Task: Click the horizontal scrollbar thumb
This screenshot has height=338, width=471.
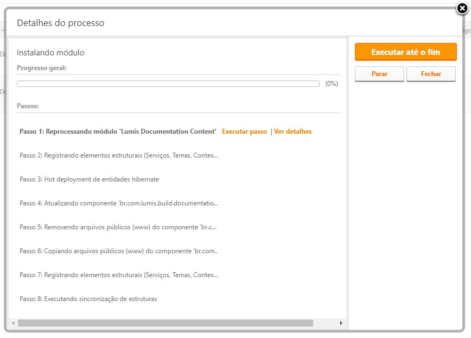Action: coord(165,323)
